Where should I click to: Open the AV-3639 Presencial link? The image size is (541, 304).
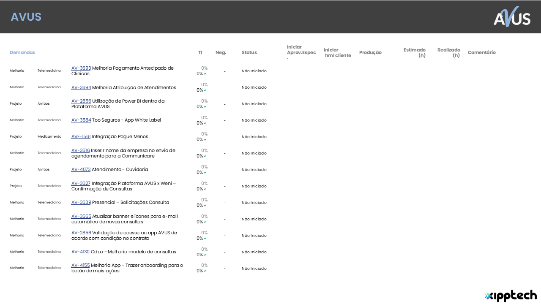81,202
